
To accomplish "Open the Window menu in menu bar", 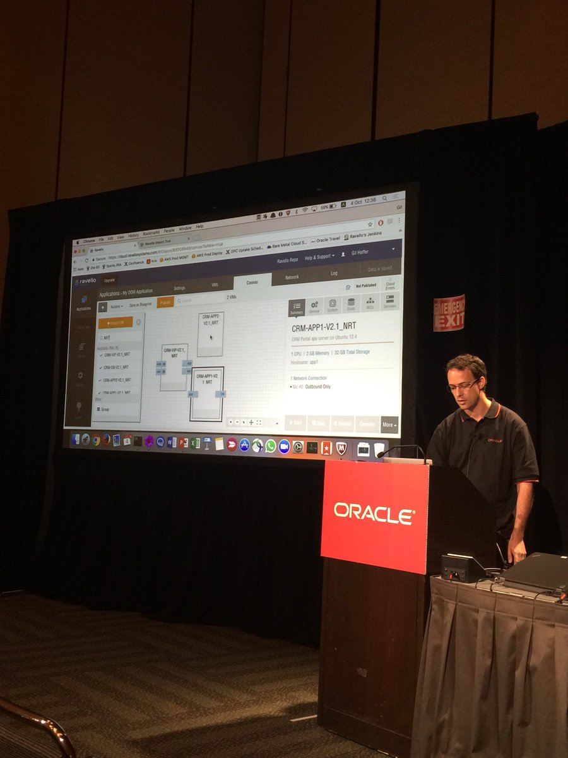I will click(185, 229).
